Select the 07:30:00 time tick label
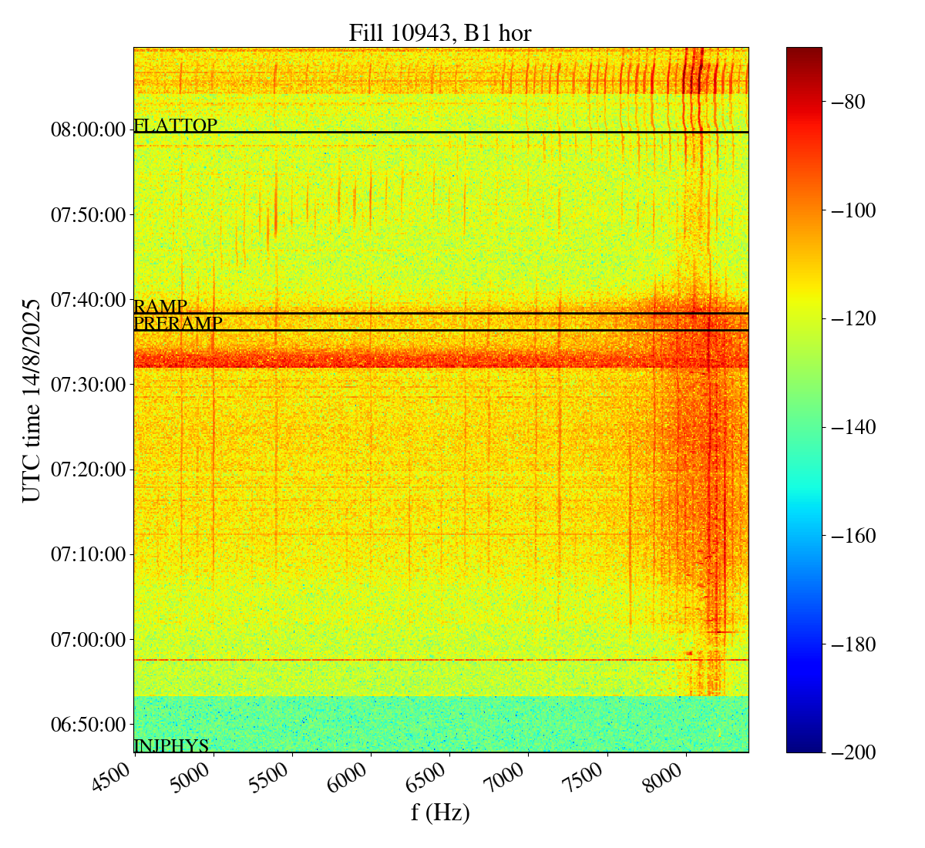 [88, 385]
